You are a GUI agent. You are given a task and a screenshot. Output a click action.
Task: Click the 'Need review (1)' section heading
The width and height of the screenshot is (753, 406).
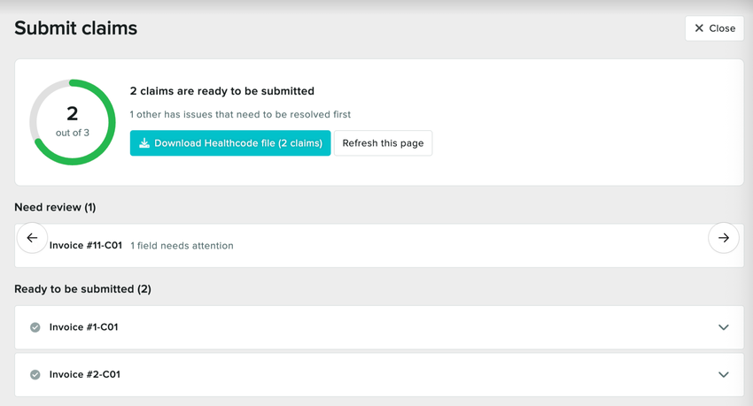point(55,207)
